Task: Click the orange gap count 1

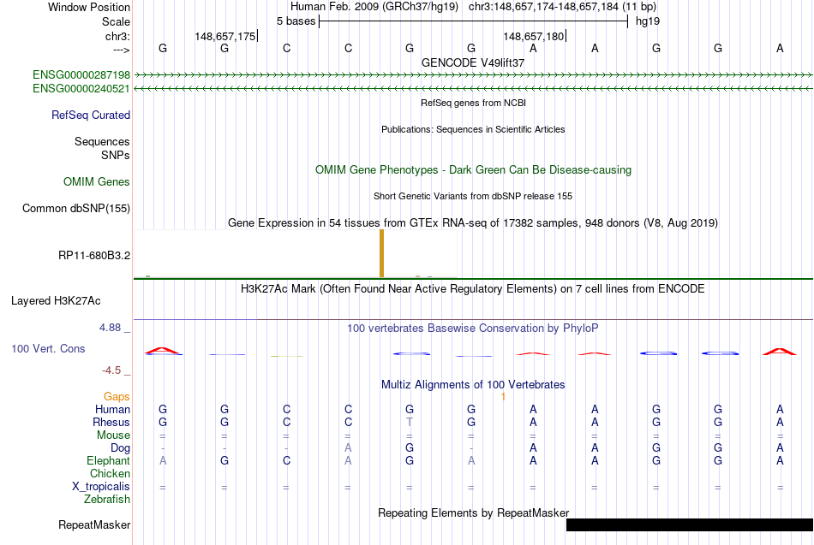Action: (503, 397)
